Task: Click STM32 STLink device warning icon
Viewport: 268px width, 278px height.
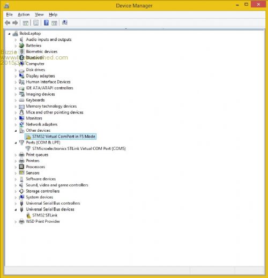Action: click(28, 215)
